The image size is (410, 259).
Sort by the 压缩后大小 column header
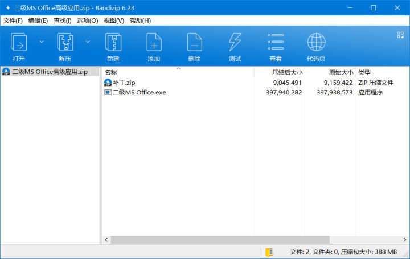click(x=287, y=72)
